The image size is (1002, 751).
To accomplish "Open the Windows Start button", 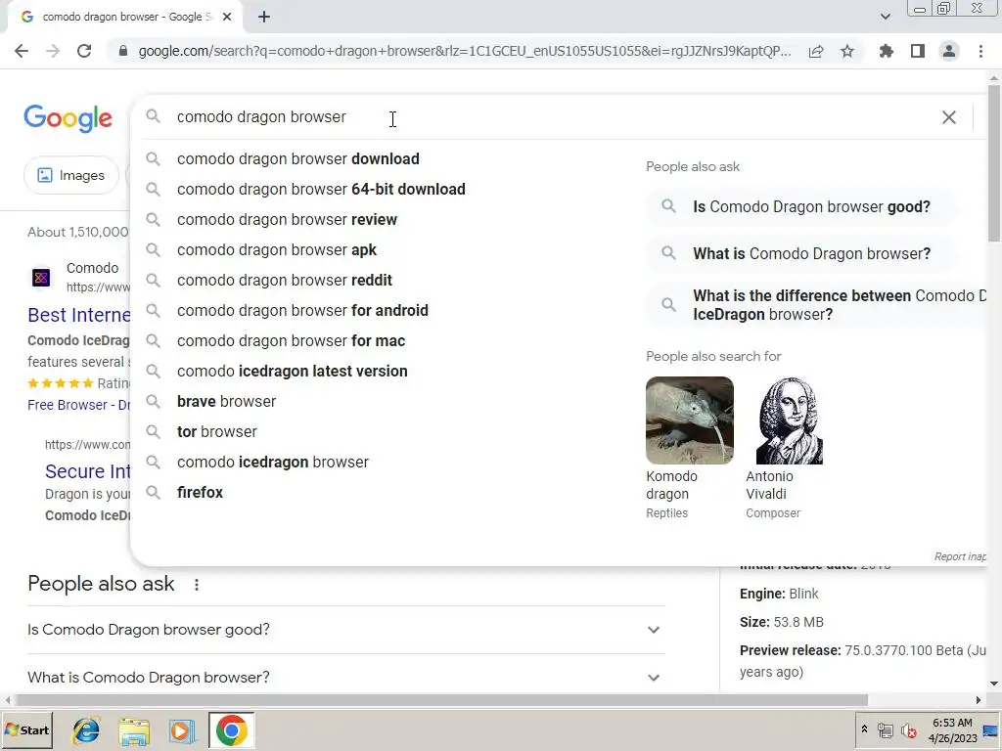I will click(27, 729).
